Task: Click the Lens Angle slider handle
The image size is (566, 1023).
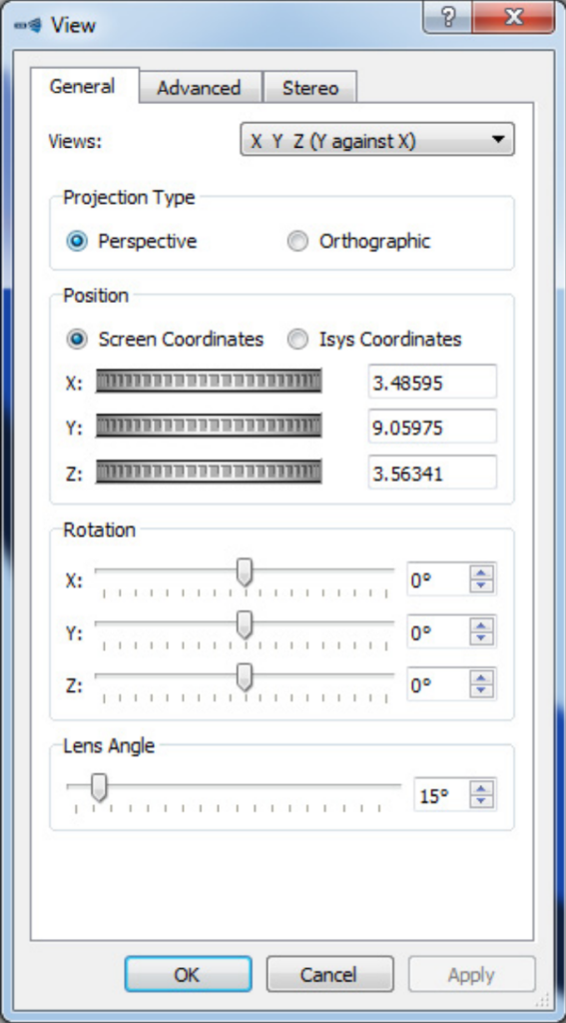Action: click(x=99, y=787)
